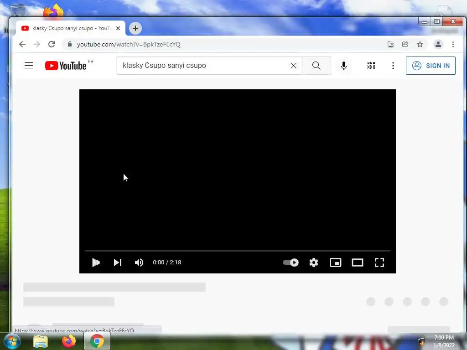The height and width of the screenshot is (350, 467).
Task: Open YouTube apps grid
Action: pos(371,66)
